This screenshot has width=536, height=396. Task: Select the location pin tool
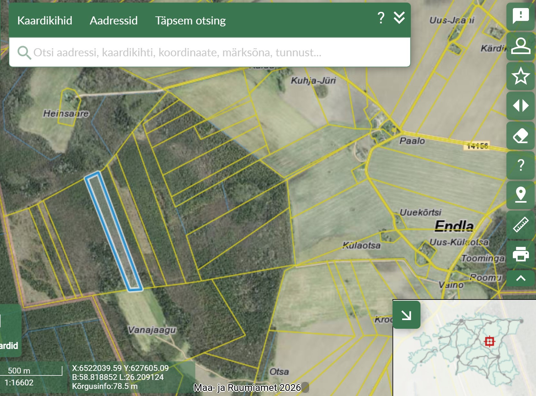pyautogui.click(x=520, y=195)
